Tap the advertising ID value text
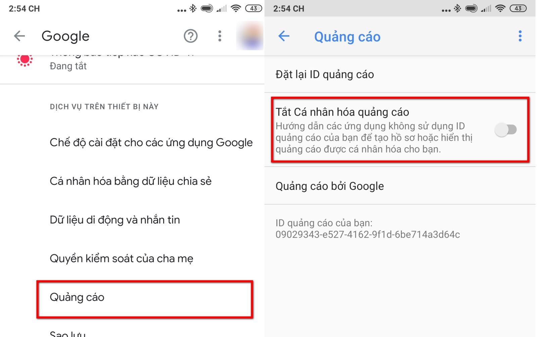This screenshot has width=537, height=337. 368,235
